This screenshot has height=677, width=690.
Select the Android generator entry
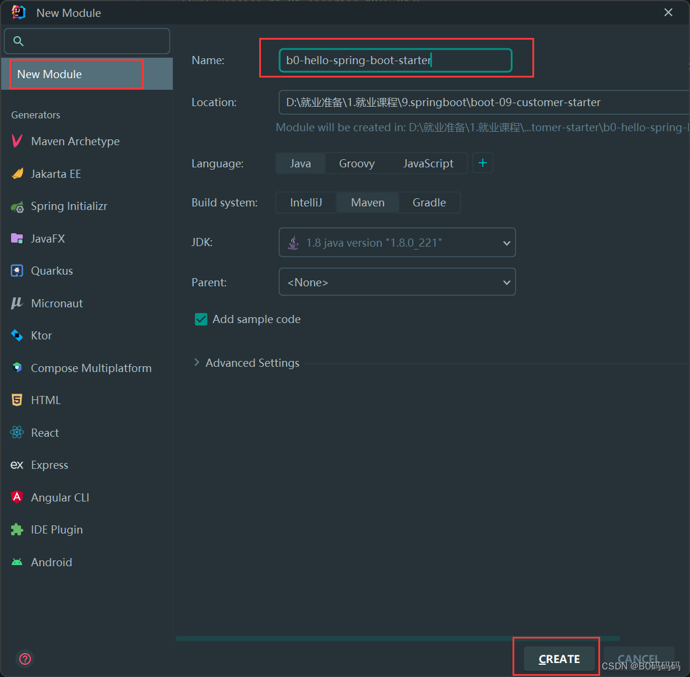(87, 562)
